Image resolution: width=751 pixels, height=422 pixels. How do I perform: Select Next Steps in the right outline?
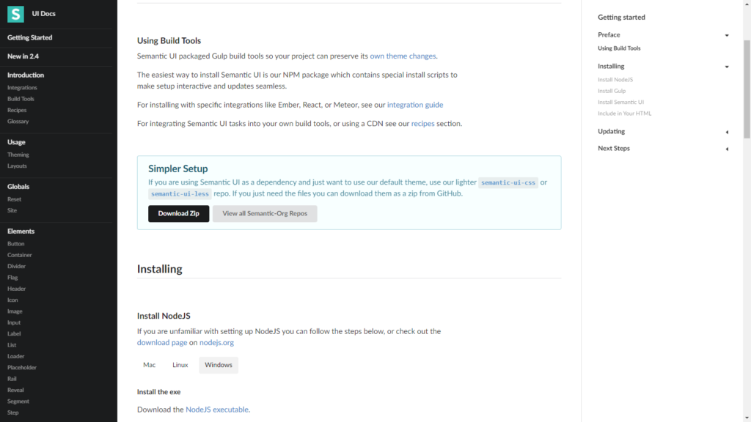[x=614, y=148]
